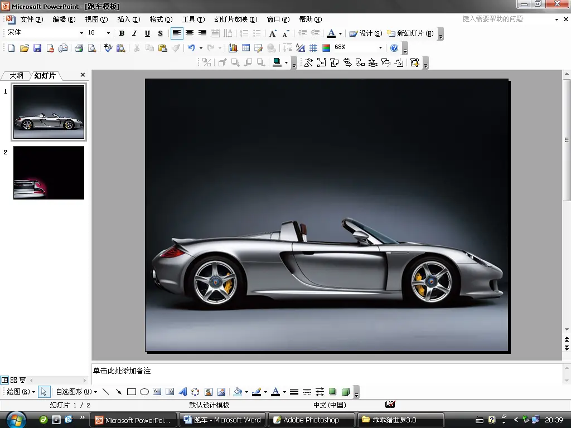
Task: Switch to the 大纲 outline tab
Action: (x=16, y=75)
